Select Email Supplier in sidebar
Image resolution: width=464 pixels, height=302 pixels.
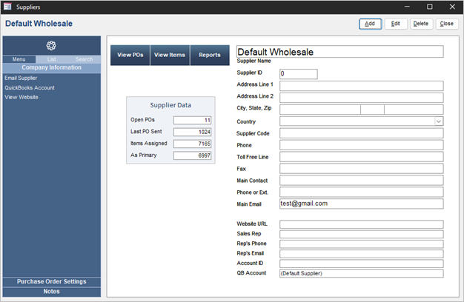point(22,78)
